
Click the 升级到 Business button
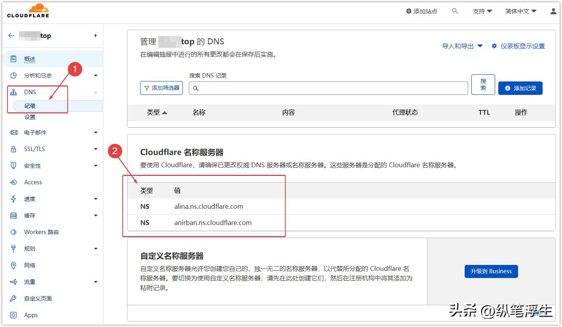491,271
